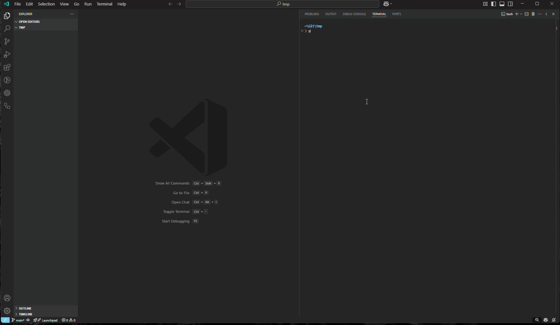560x325 pixels.
Task: Open the Run and Debug view
Action: (x=7, y=54)
